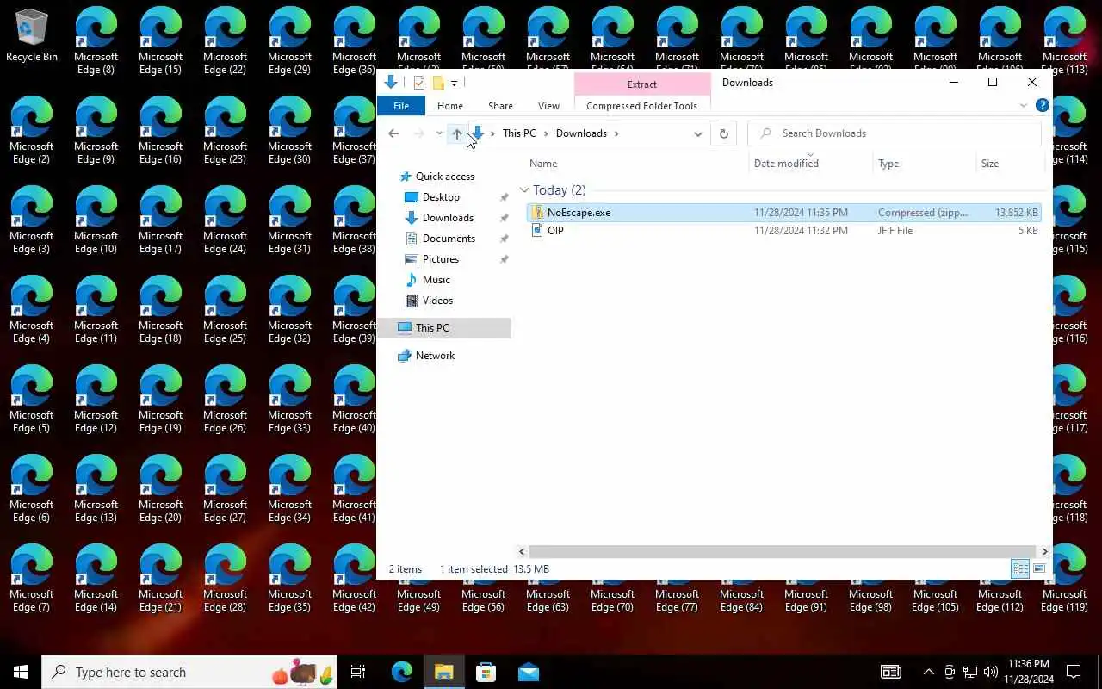This screenshot has width=1102, height=689.
Task: Click the taskbar search box
Action: tap(189, 672)
